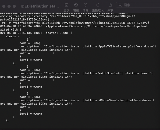This screenshot has height=130, width=160.
Task: Click the window title IDEDistribution.sta...
Action: pos(40,6)
